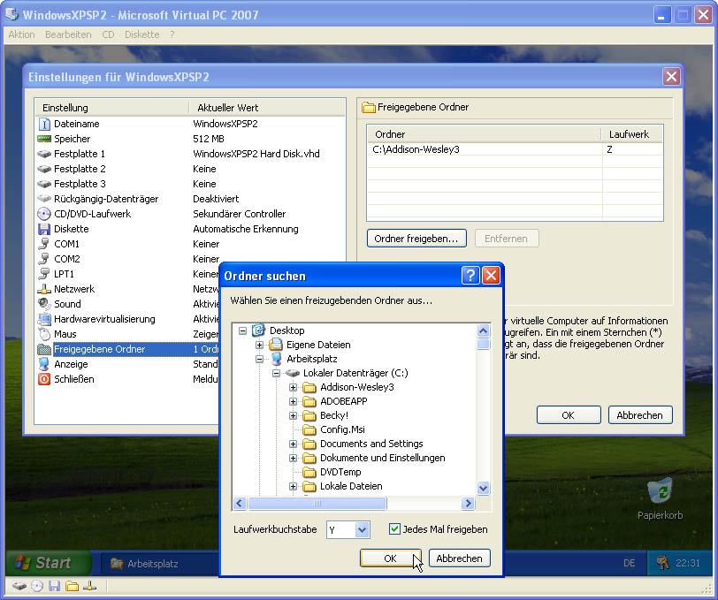Collapse Lokaler Datenträger (C:) node
The height and width of the screenshot is (600, 718).
click(276, 373)
